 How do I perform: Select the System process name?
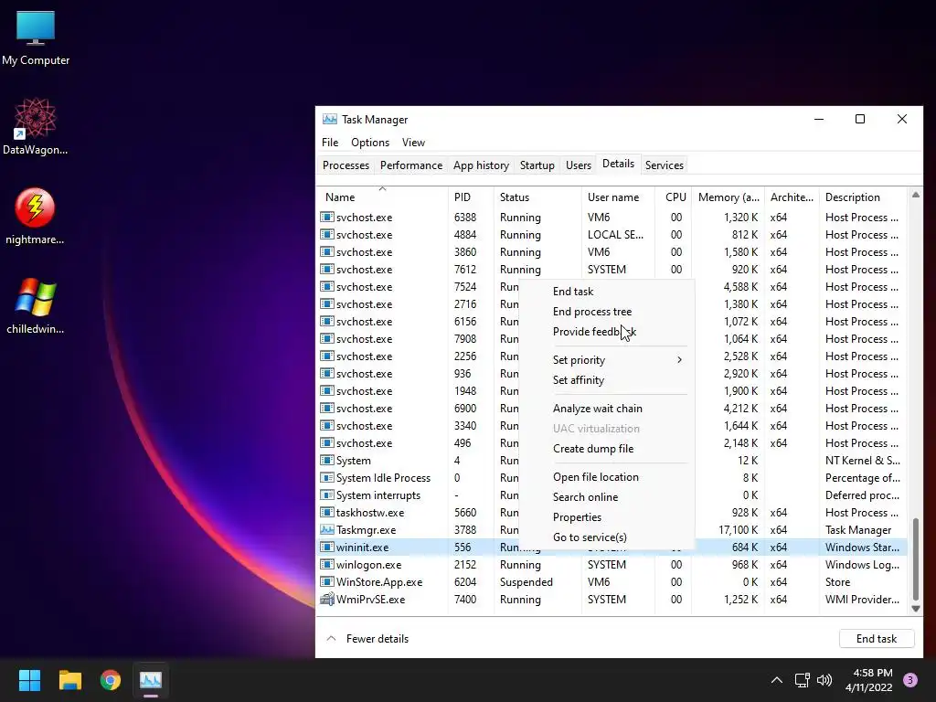(x=353, y=461)
